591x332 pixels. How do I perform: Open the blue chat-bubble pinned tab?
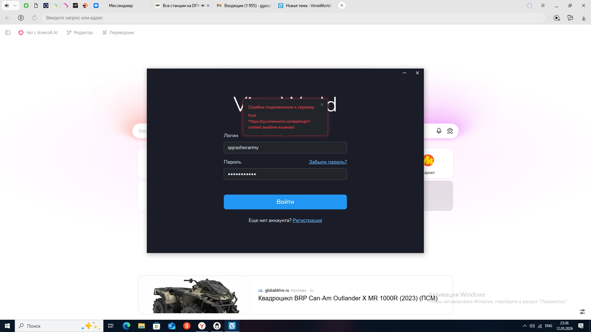(x=96, y=6)
